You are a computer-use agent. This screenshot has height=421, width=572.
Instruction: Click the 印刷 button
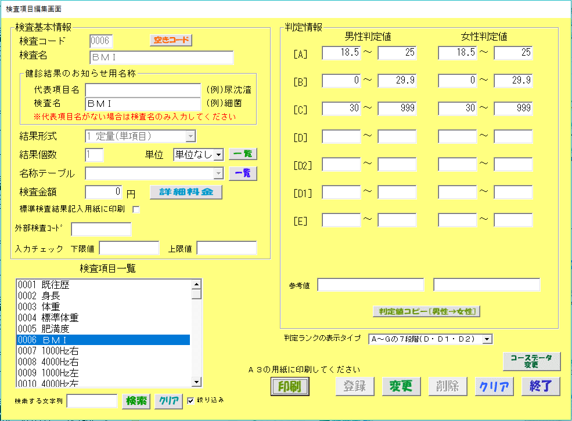tap(289, 387)
